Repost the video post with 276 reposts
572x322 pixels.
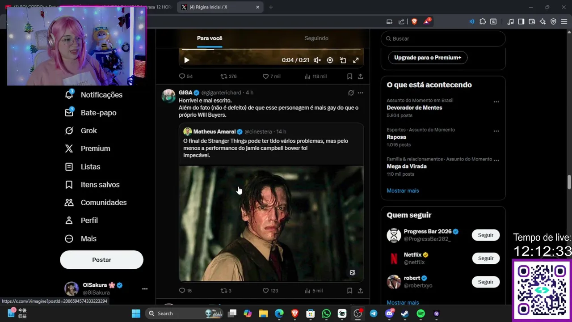(228, 76)
